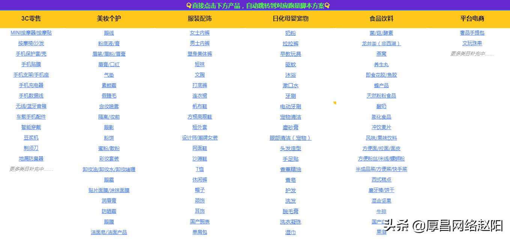Viewport: 510px width, 239px height.
Task: Open the 国产腕表 link
Action: click(200, 222)
